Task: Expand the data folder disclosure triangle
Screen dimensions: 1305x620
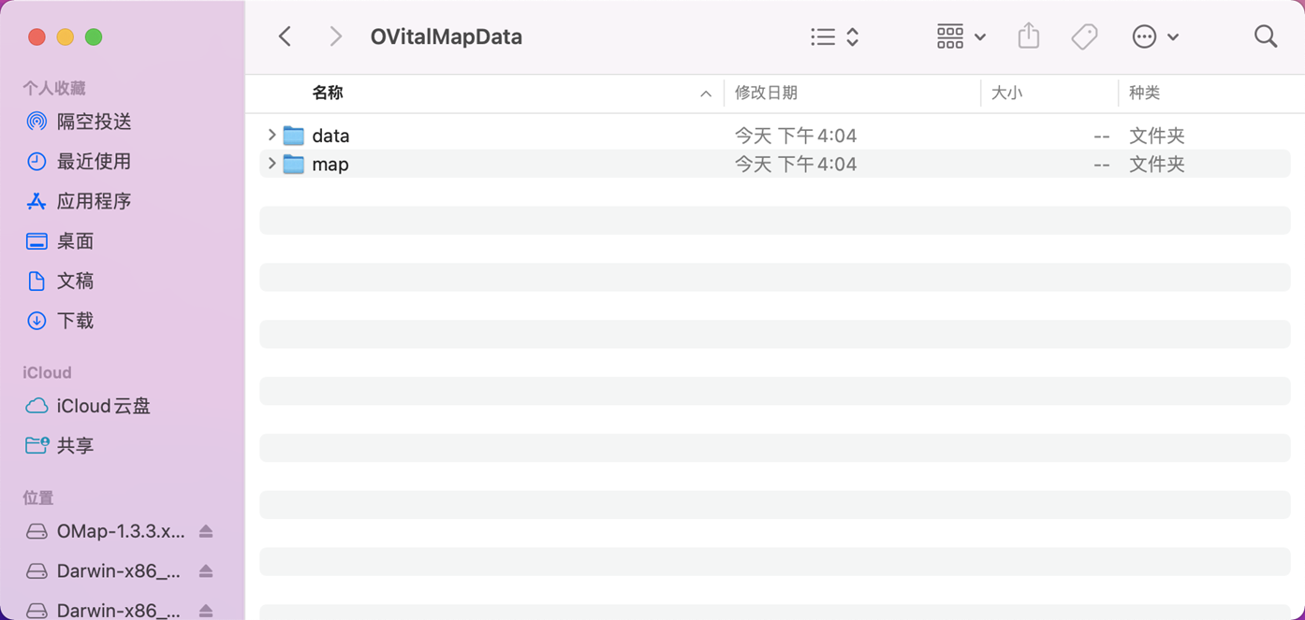Action: point(271,136)
